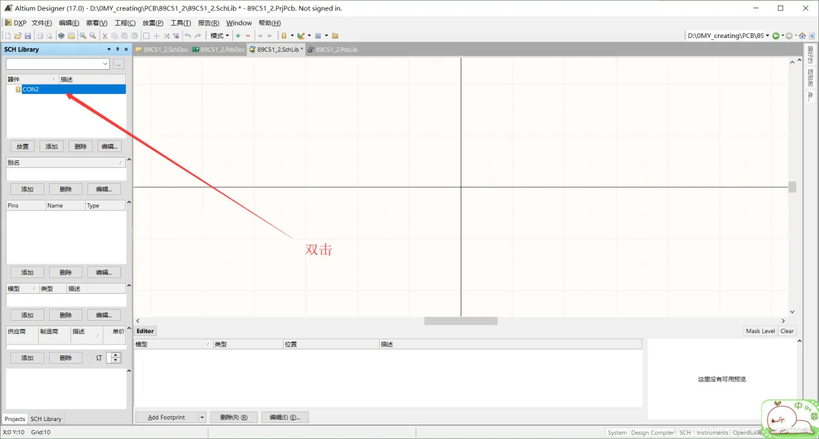
Task: Open the SCH Library panel options arrow
Action: [x=109, y=49]
